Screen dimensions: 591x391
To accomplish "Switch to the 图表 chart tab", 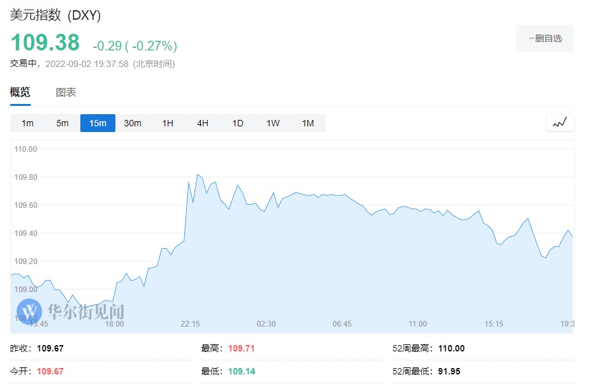I will [66, 92].
